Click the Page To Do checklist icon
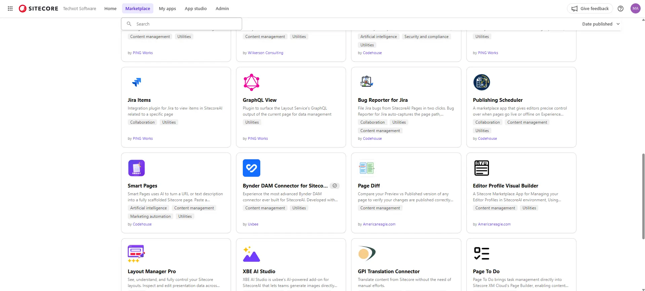Image resolution: width=645 pixels, height=291 pixels. click(482, 254)
